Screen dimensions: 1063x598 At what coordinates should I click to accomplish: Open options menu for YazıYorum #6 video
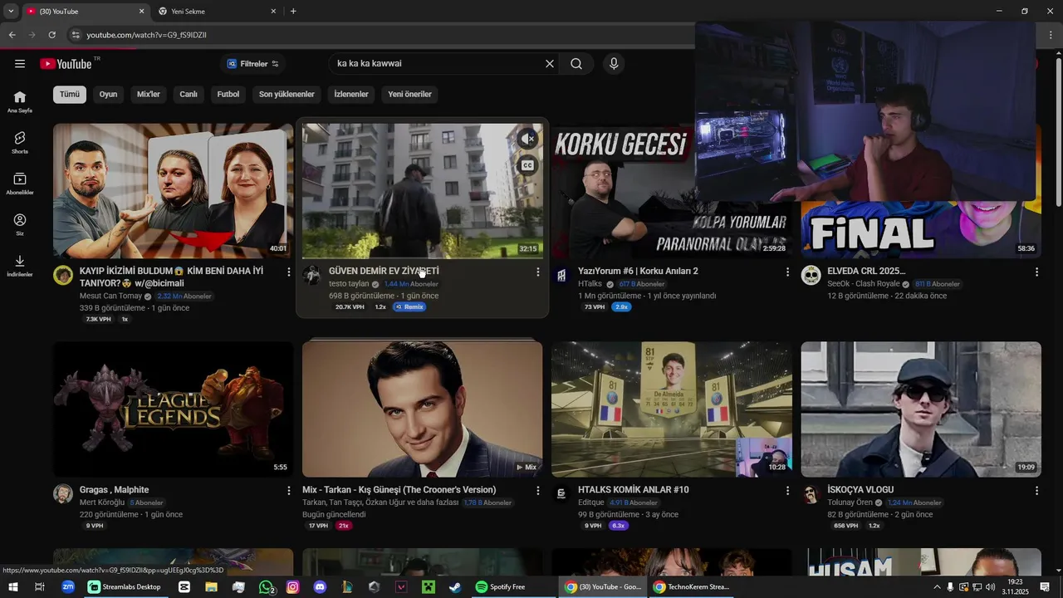[787, 272]
